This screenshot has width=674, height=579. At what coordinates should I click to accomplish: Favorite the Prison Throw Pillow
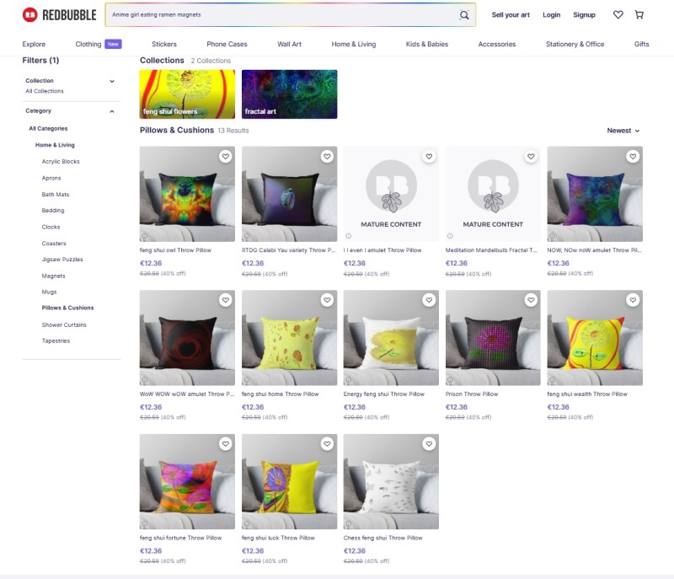tap(531, 300)
